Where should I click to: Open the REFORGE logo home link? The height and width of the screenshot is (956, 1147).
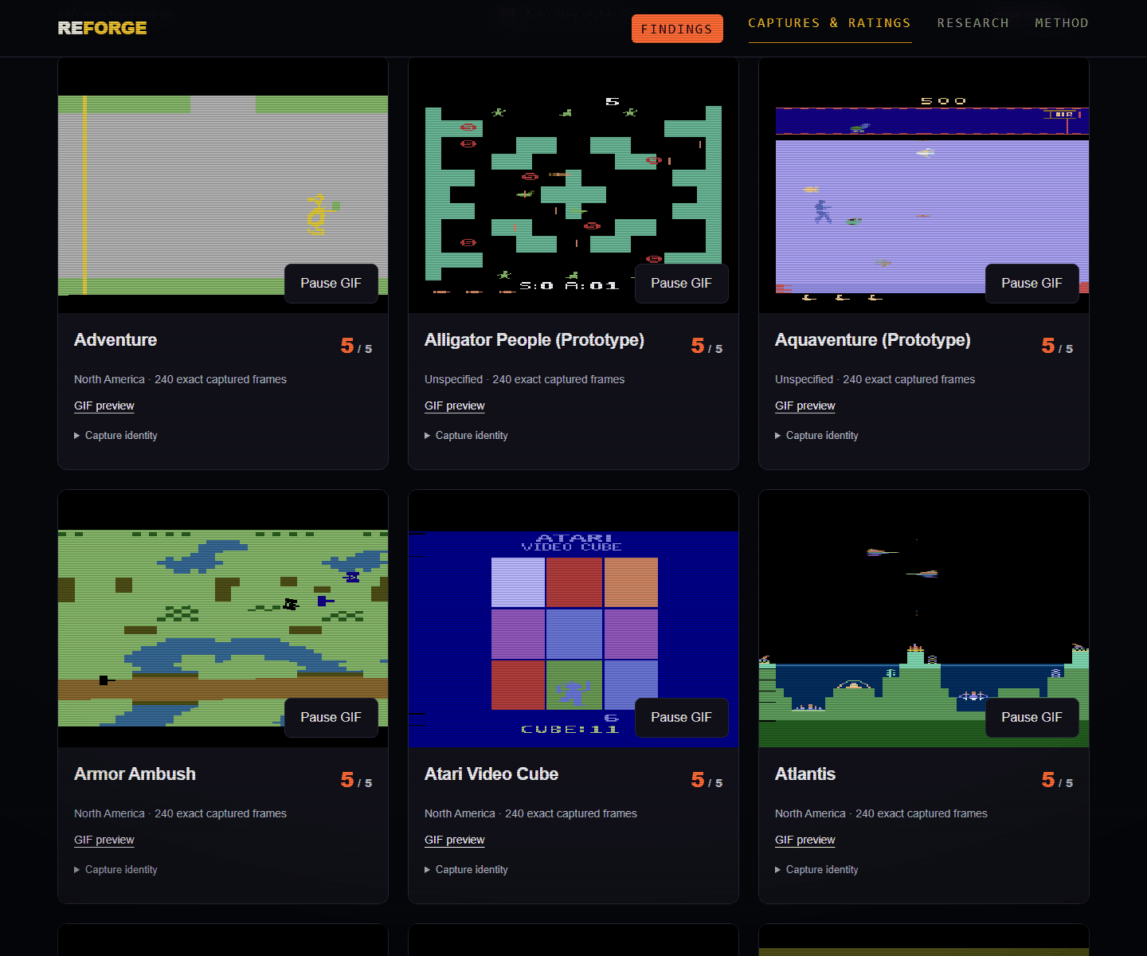(102, 28)
